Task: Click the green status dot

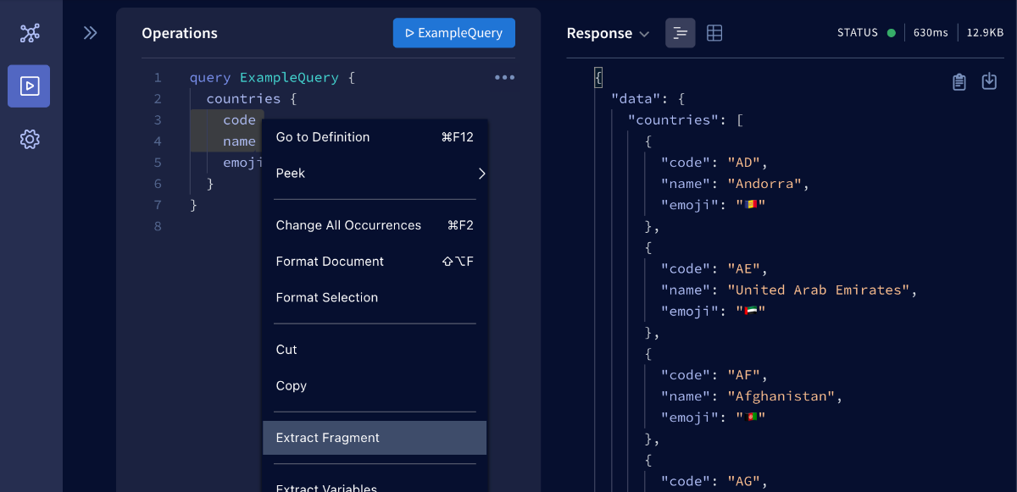Action: click(x=892, y=33)
